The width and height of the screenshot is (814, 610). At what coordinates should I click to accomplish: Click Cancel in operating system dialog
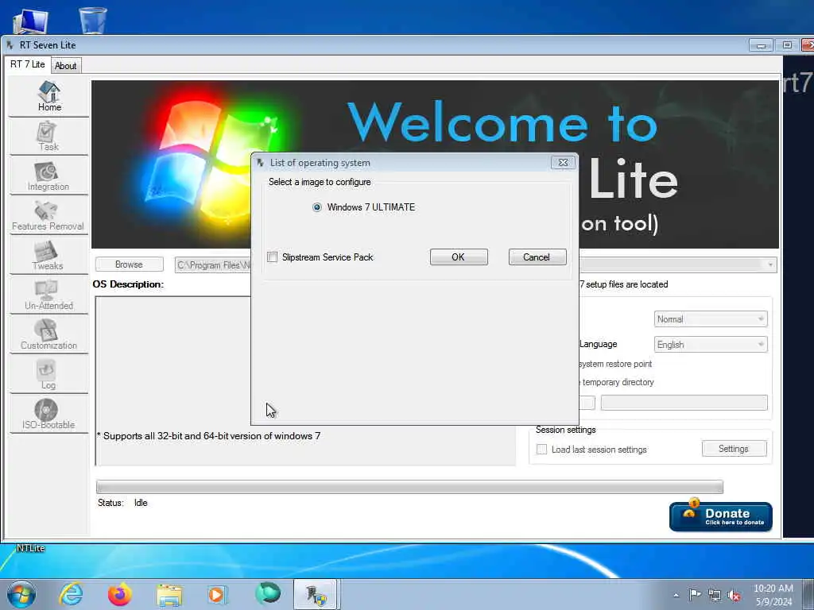(x=537, y=257)
